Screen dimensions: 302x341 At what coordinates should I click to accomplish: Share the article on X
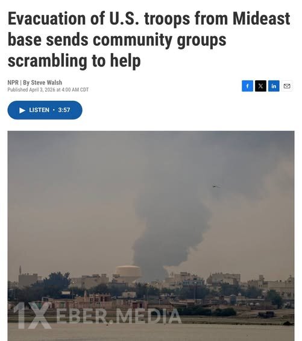tap(260, 86)
